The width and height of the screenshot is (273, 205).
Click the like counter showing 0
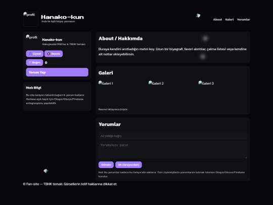[x=46, y=63]
